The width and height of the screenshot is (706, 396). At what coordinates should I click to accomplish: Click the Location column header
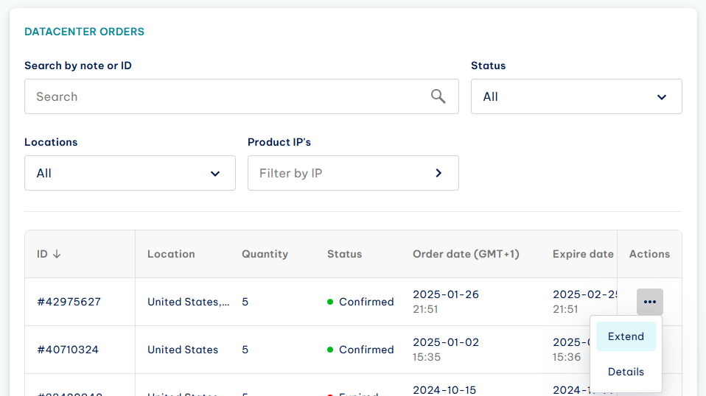pos(171,254)
